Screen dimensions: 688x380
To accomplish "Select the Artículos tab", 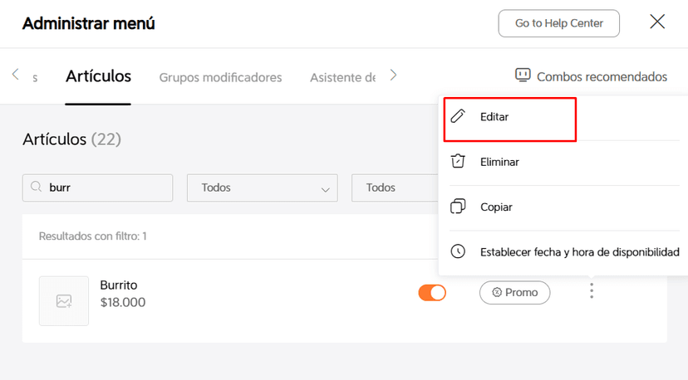I will (x=98, y=76).
